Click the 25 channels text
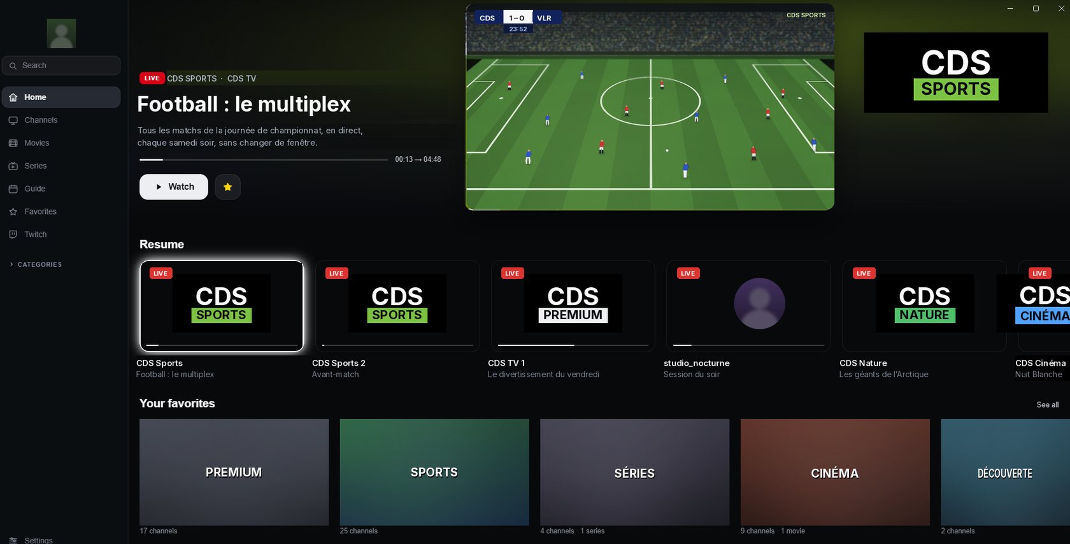 pos(359,531)
